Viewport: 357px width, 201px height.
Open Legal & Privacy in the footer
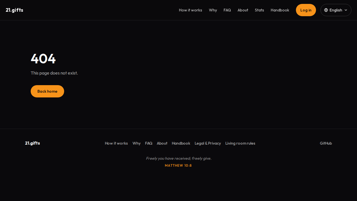click(208, 143)
